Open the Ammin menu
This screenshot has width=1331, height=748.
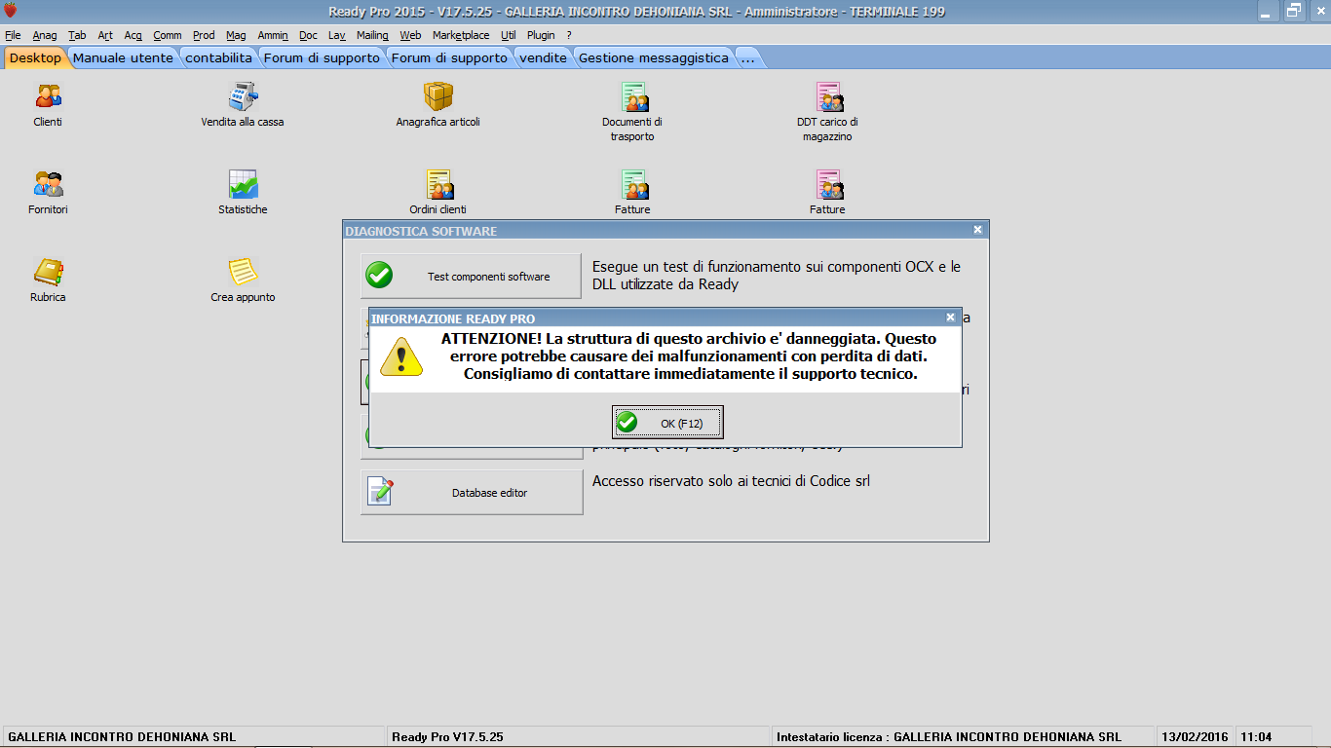pyautogui.click(x=273, y=35)
